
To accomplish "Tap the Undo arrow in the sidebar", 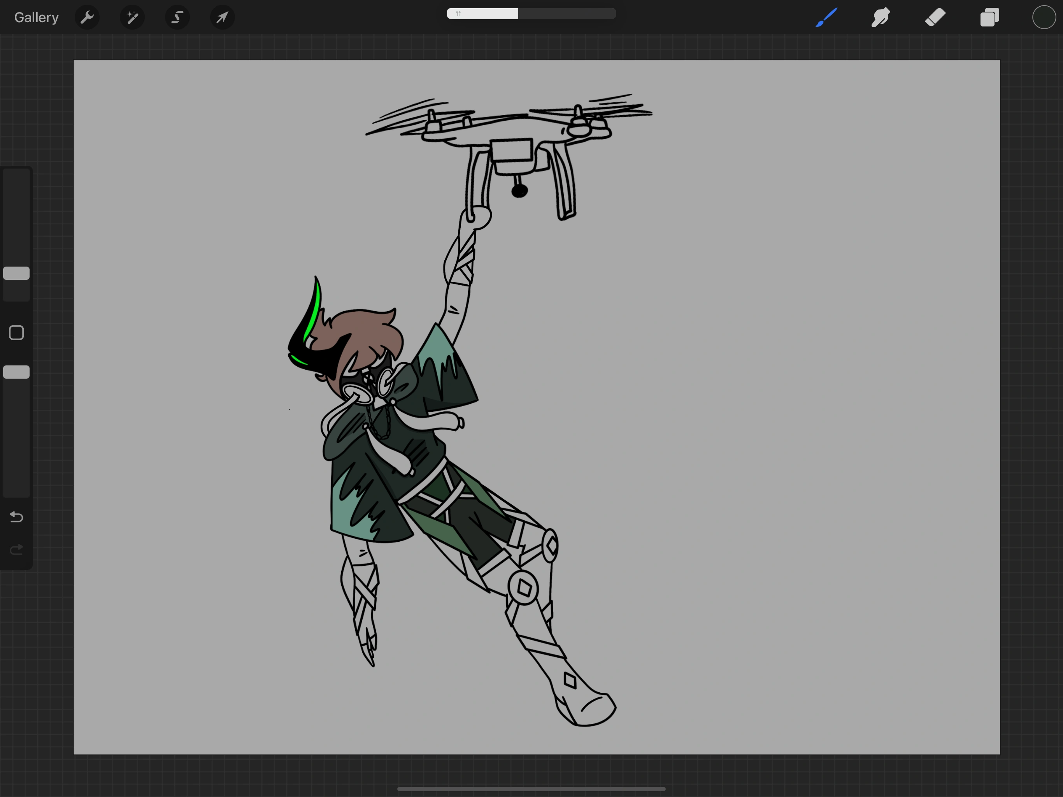I will point(16,517).
